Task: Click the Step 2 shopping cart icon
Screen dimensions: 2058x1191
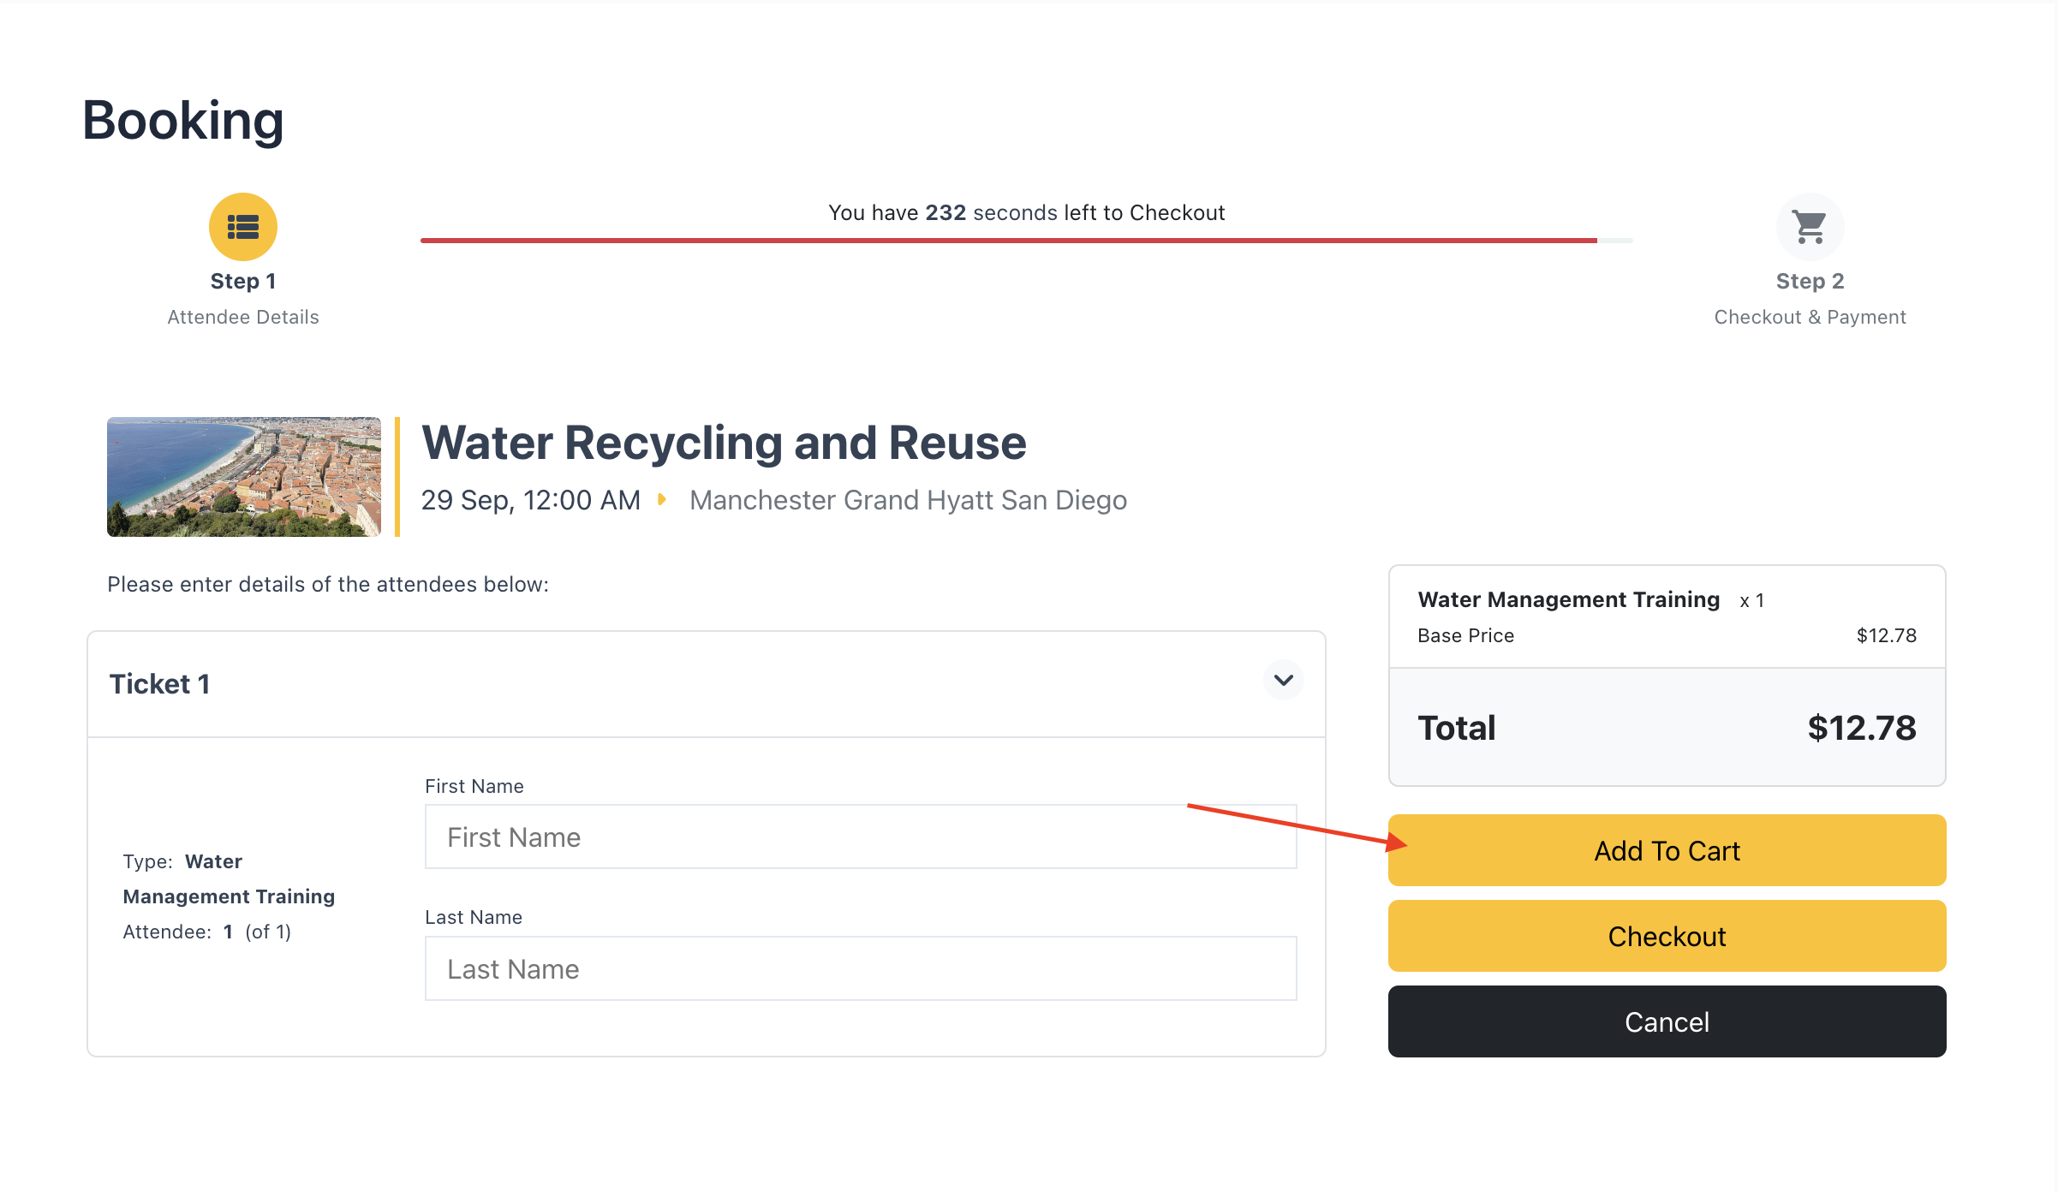Action: pyautogui.click(x=1810, y=227)
